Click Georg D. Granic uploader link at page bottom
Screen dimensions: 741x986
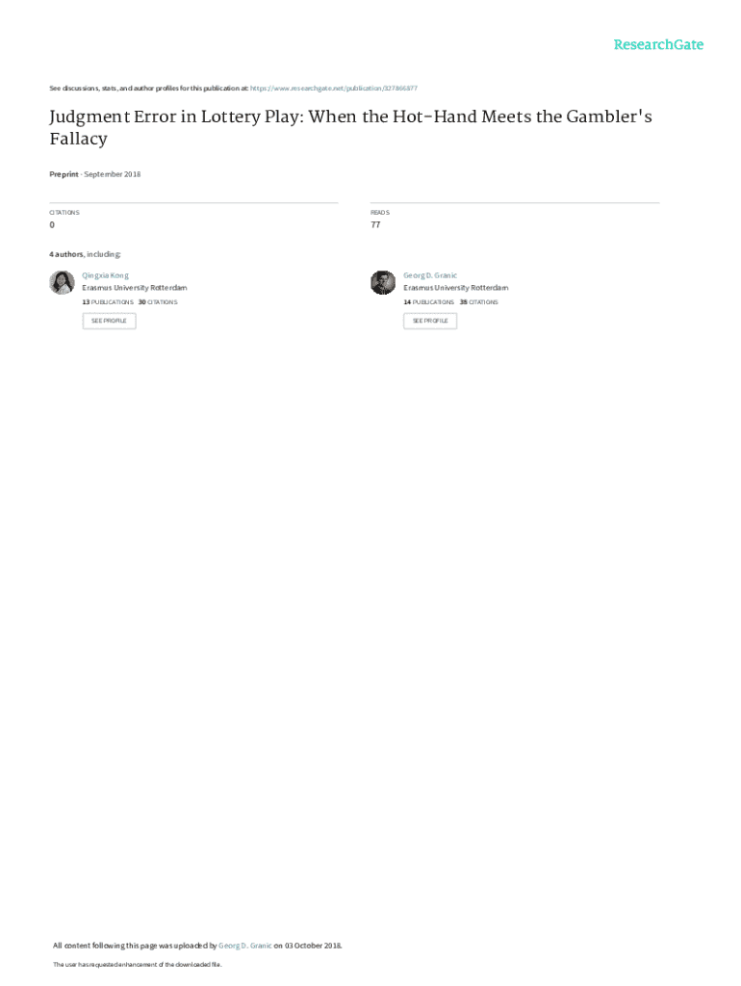pyautogui.click(x=245, y=946)
